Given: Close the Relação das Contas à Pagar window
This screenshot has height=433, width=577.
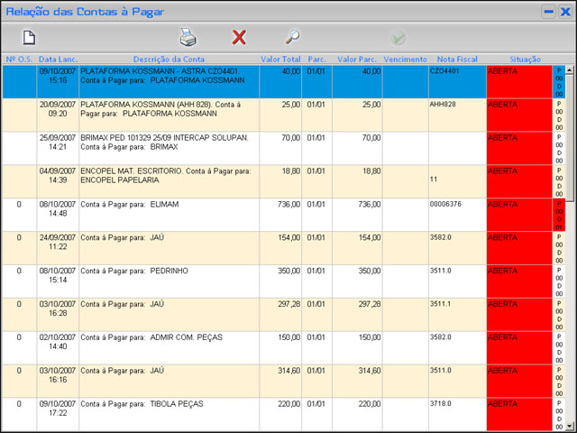Looking at the screenshot, I should coord(565,12).
